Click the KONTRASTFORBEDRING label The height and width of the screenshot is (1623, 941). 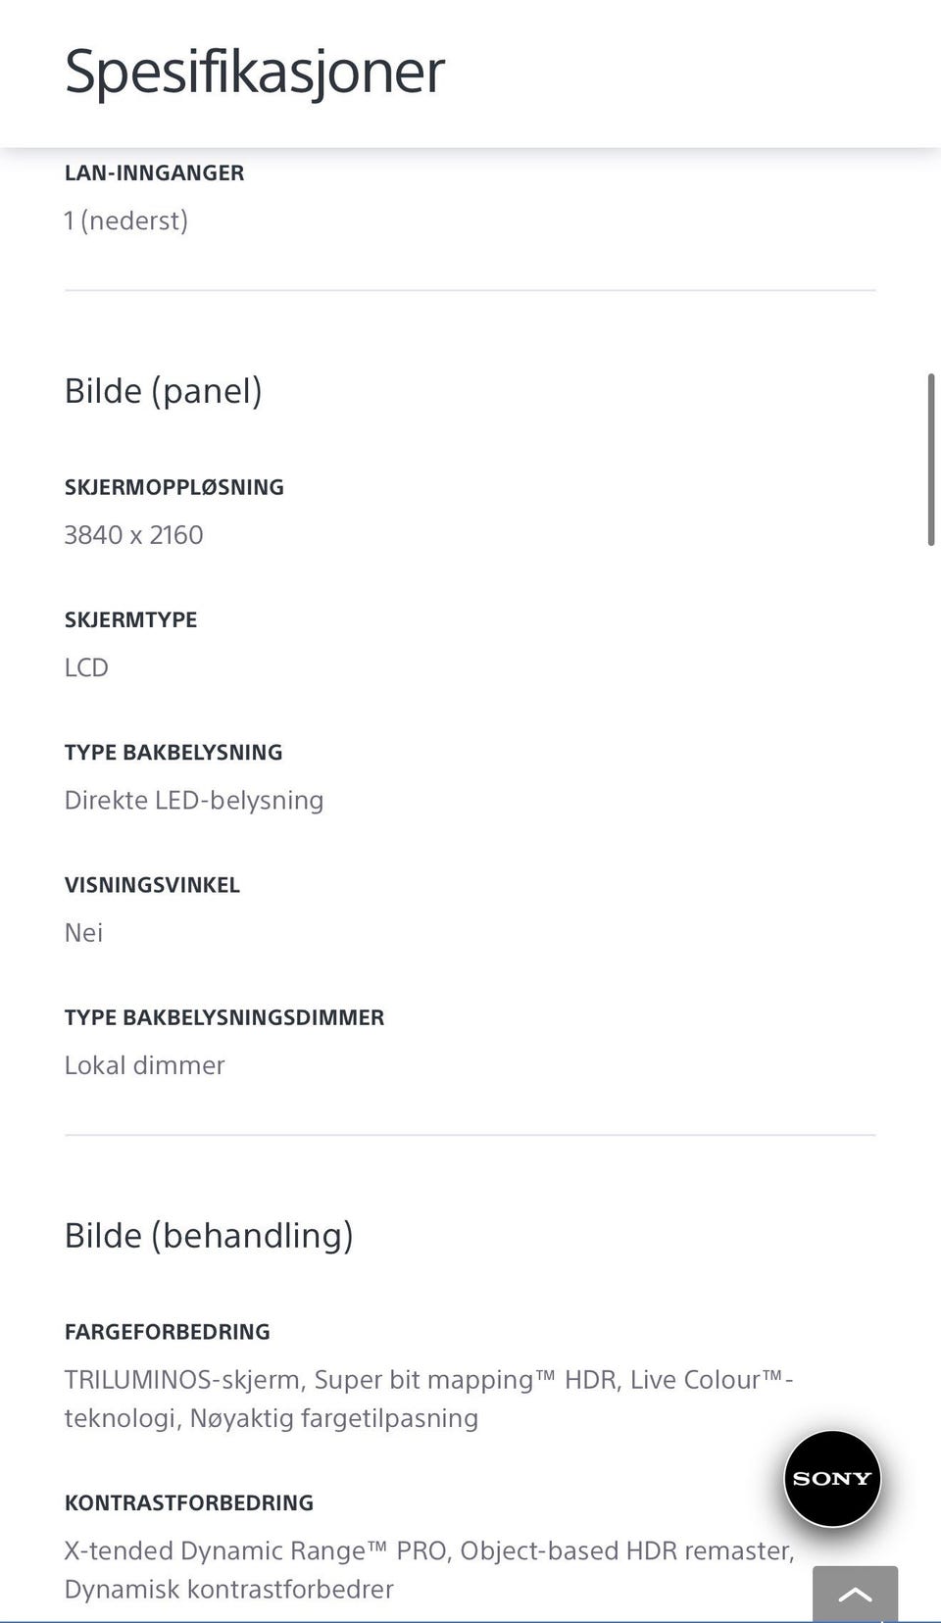pos(188,1502)
